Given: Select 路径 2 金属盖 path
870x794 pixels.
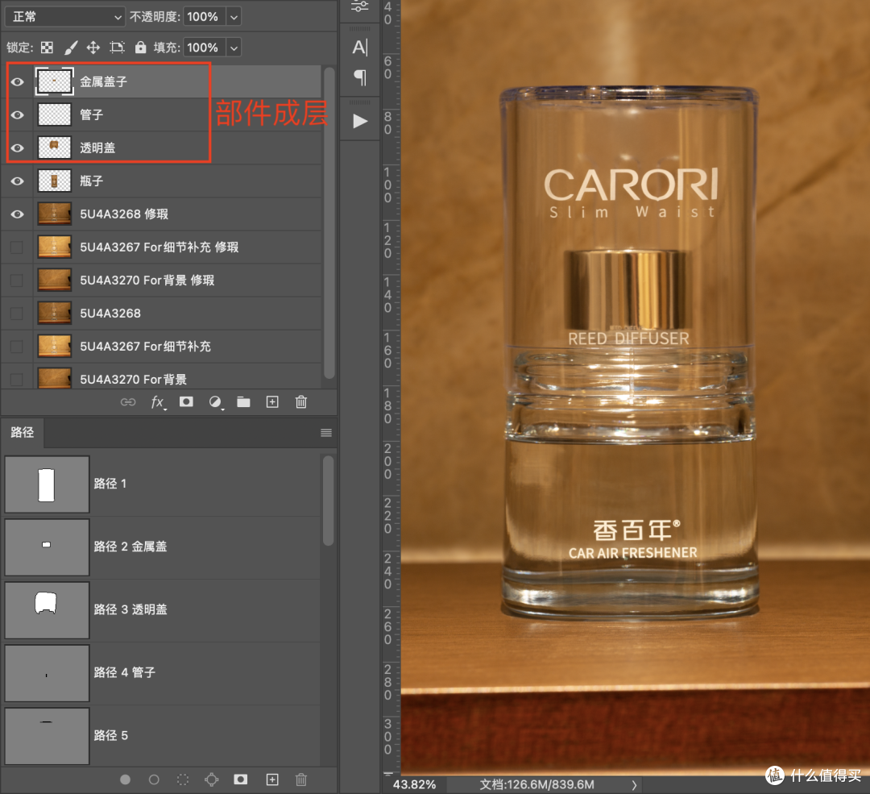Looking at the screenshot, I should 162,547.
